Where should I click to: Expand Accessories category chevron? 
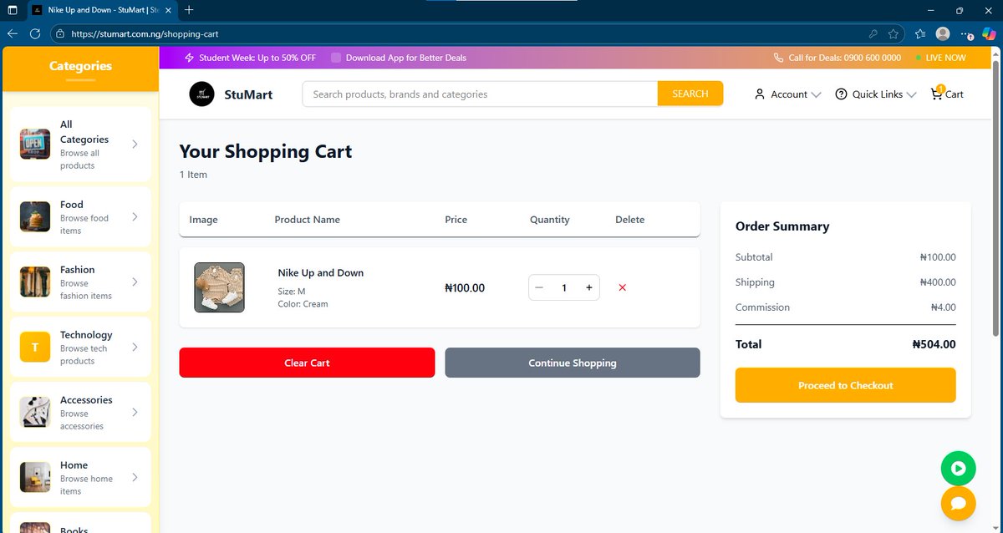tap(135, 413)
